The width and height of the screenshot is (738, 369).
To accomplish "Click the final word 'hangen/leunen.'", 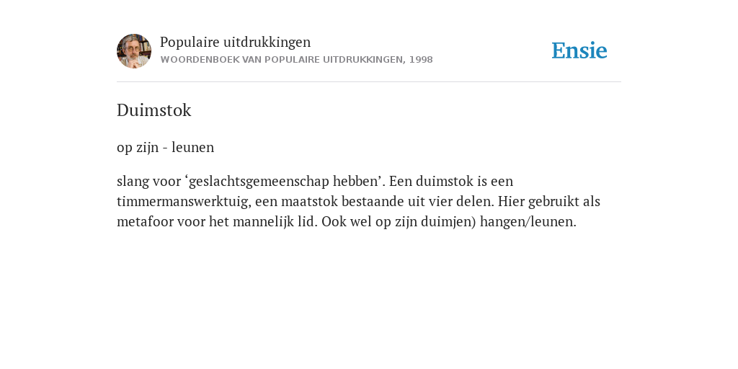I will pyautogui.click(x=528, y=222).
